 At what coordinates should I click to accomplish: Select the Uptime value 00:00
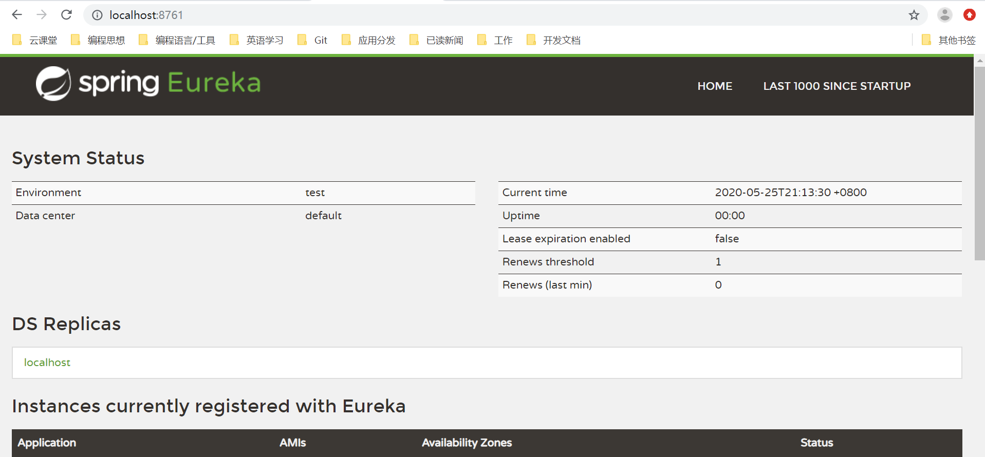coord(730,216)
